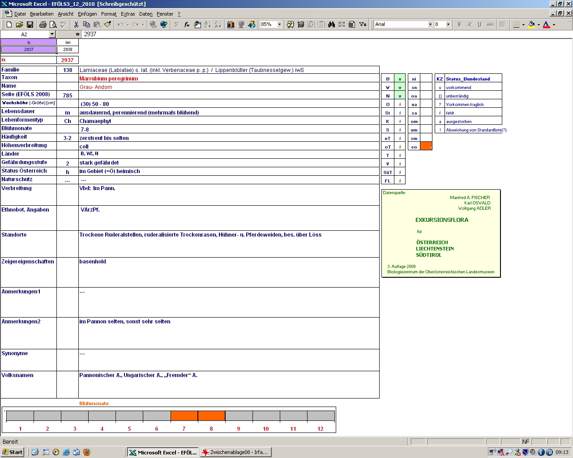Screen dimensions: 573x458
Task: Apply yellow fill color with paint bucket
Action: 531,25
